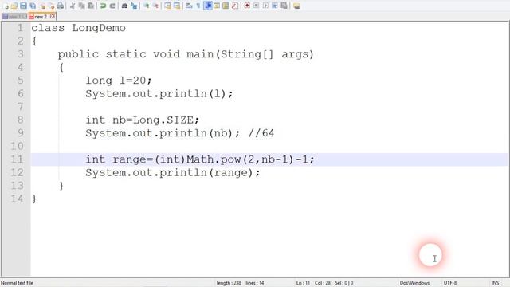
Task: Open the user defined language dialog icon
Action: pos(217,6)
